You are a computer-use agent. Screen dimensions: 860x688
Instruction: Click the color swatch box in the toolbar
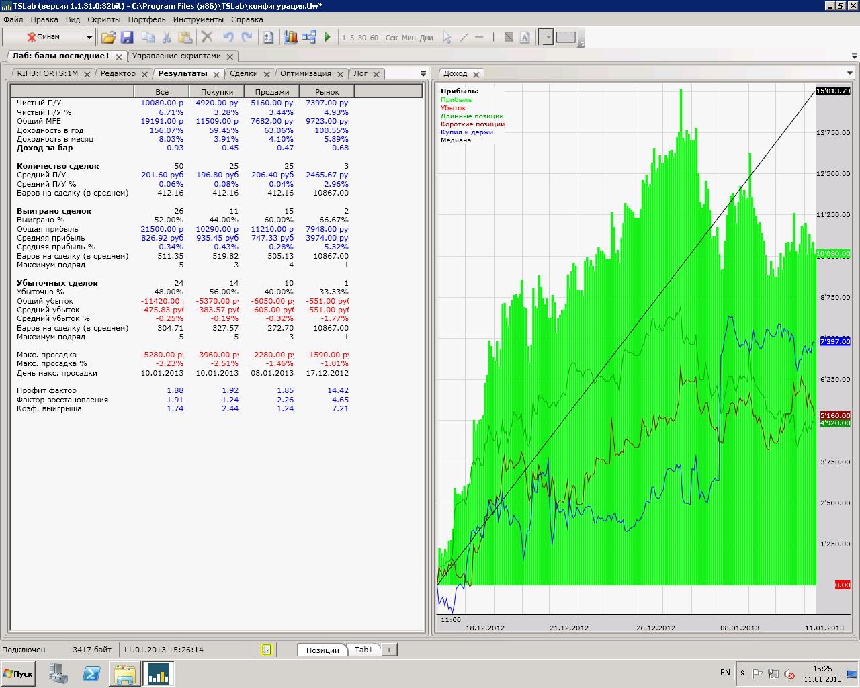(566, 38)
